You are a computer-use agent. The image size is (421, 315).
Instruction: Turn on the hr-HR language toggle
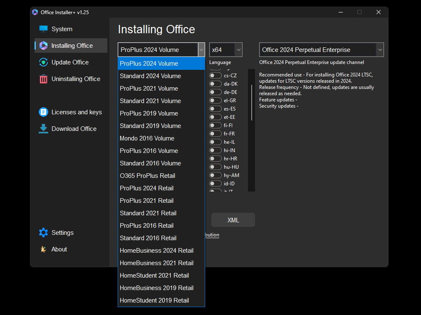(x=215, y=159)
